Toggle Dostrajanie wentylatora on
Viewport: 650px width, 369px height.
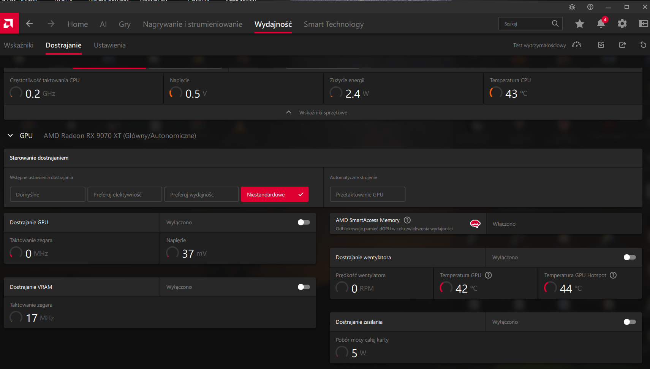[x=629, y=257]
